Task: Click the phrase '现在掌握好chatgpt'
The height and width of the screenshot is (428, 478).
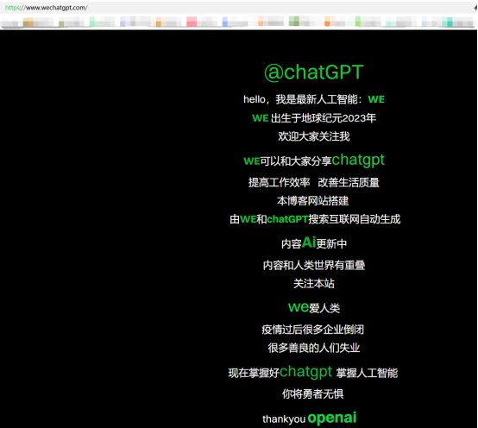Action: 280,372
